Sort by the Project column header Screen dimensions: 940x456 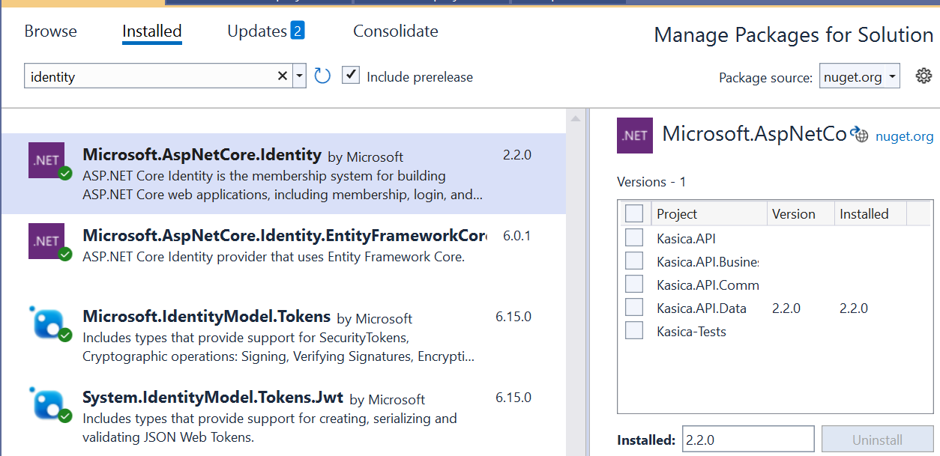coord(709,213)
